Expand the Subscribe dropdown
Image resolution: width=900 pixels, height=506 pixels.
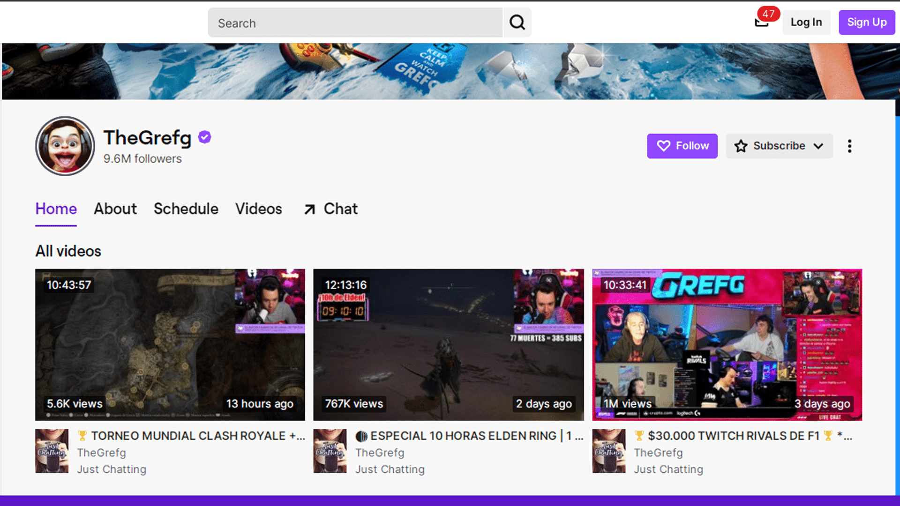[779, 146]
